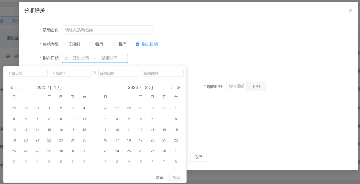Pick greyed December 29 in left calendar
This screenshot has height=184, width=360.
click(14, 108)
